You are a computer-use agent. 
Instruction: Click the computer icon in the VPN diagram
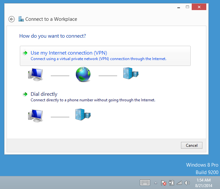click(35, 74)
